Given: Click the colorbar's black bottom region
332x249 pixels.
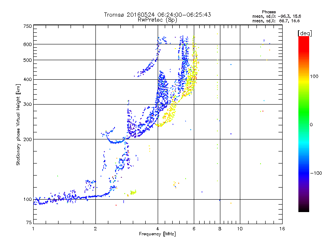Looking at the screenshot, I should tap(304, 209).
